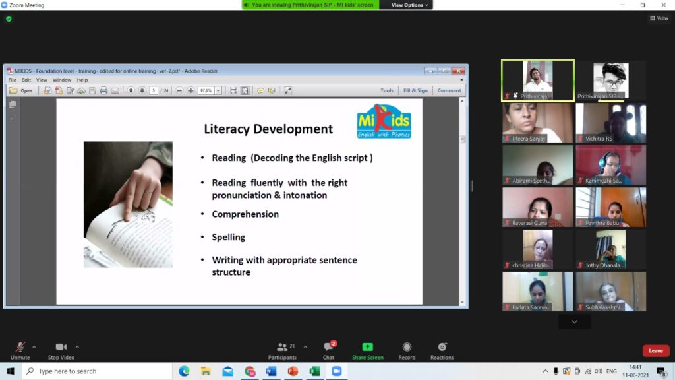Expand audio options arrow beside Unmute
Screen dimensions: 675x380
coord(34,346)
